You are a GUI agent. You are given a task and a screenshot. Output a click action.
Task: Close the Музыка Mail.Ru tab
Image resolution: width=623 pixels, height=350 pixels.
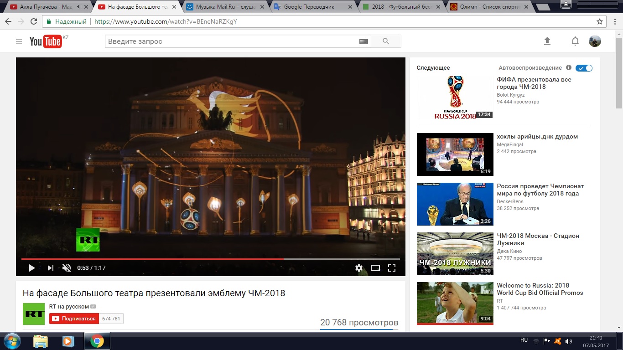pyautogui.click(x=262, y=7)
